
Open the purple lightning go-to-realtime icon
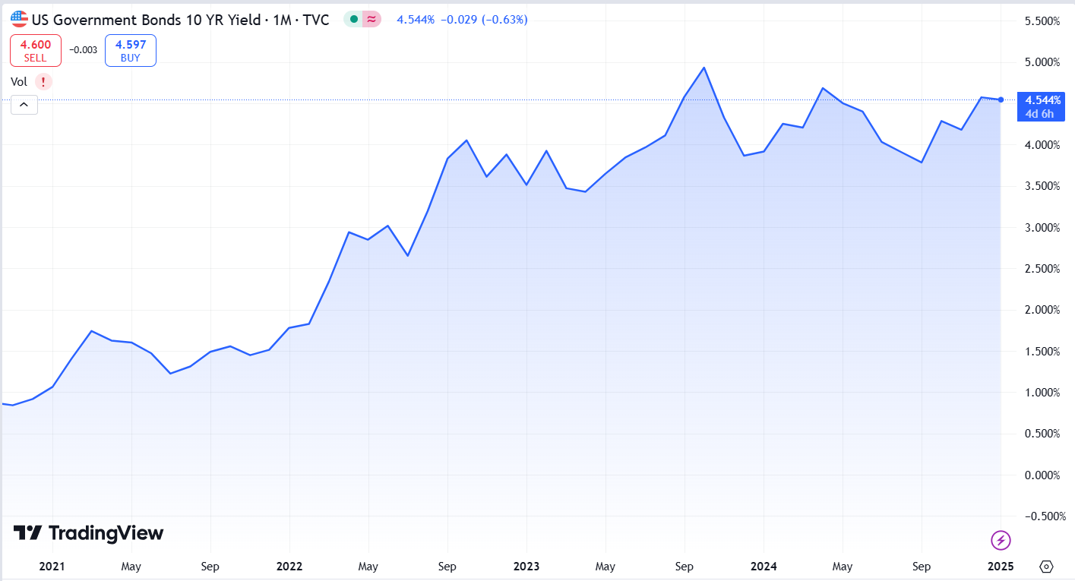coord(1001,540)
